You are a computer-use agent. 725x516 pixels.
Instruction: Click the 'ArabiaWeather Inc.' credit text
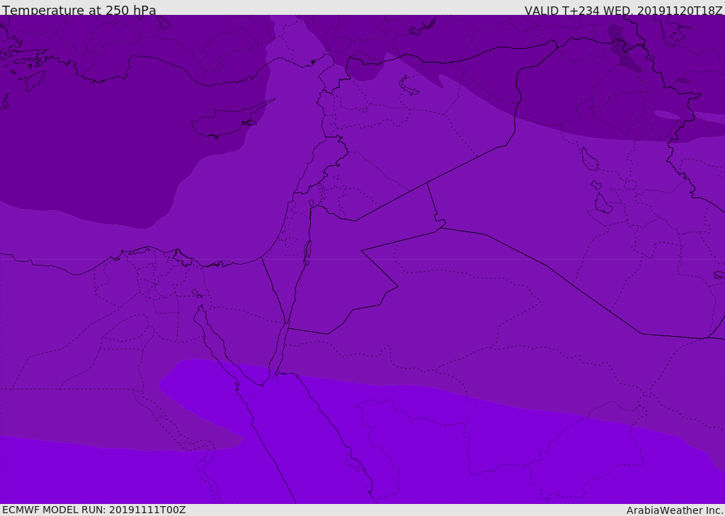click(675, 510)
